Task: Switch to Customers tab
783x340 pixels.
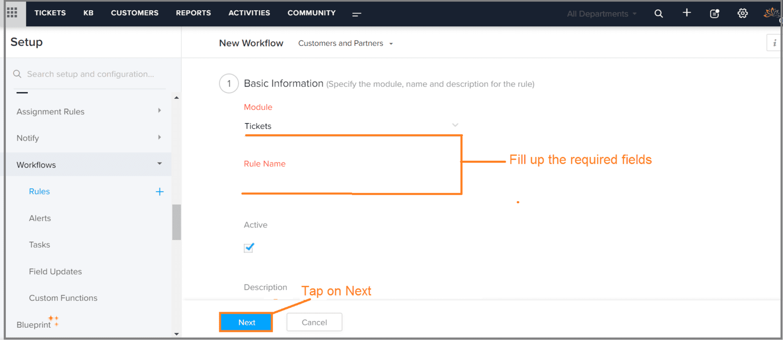Action: pyautogui.click(x=135, y=13)
